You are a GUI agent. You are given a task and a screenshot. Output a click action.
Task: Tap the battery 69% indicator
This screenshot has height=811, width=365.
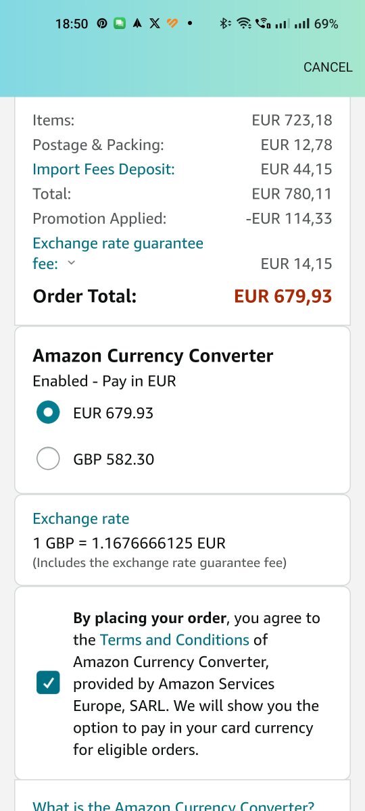pos(326,24)
